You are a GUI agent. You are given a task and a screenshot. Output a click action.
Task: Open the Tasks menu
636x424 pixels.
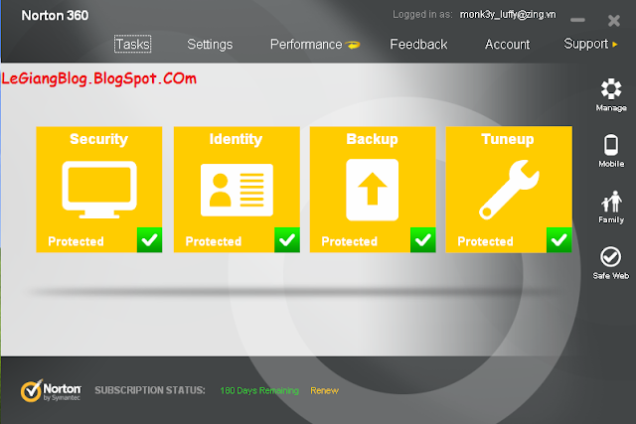coord(132,44)
